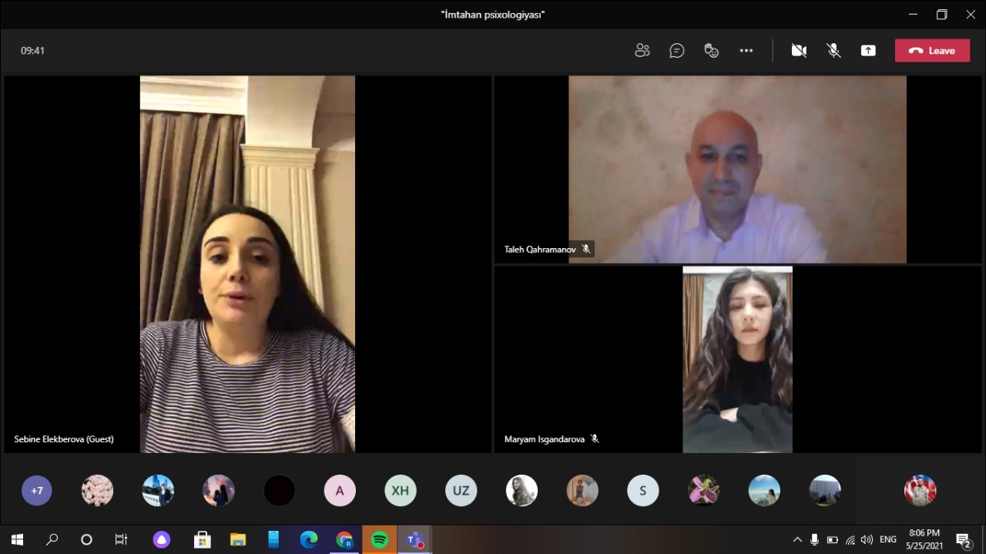Show hidden system tray icons
The width and height of the screenshot is (986, 554).
tap(797, 540)
